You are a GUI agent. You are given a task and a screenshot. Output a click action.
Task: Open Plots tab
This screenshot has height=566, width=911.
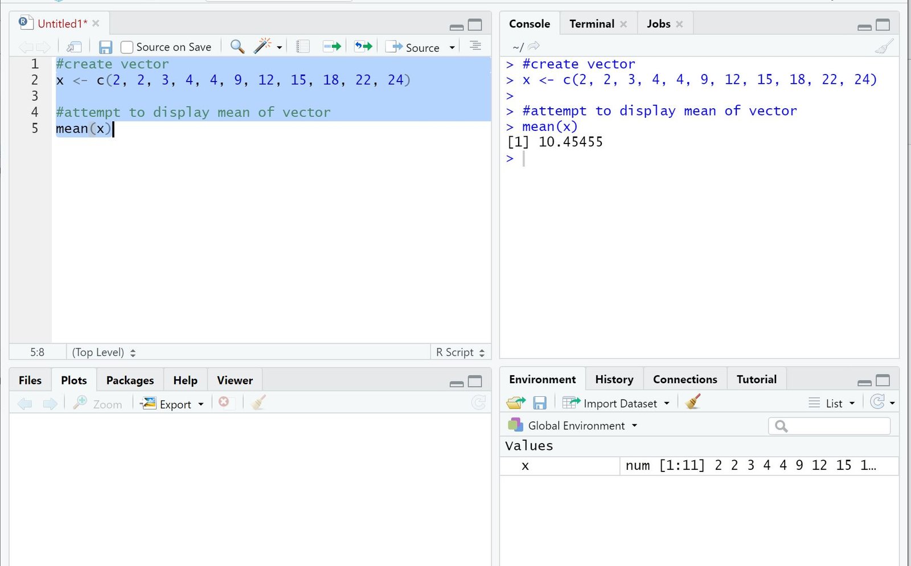[74, 380]
